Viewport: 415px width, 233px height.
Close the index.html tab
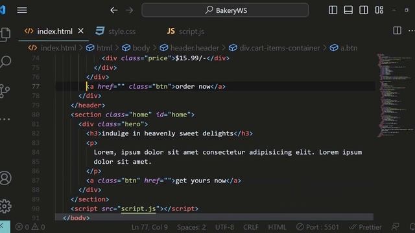point(80,31)
